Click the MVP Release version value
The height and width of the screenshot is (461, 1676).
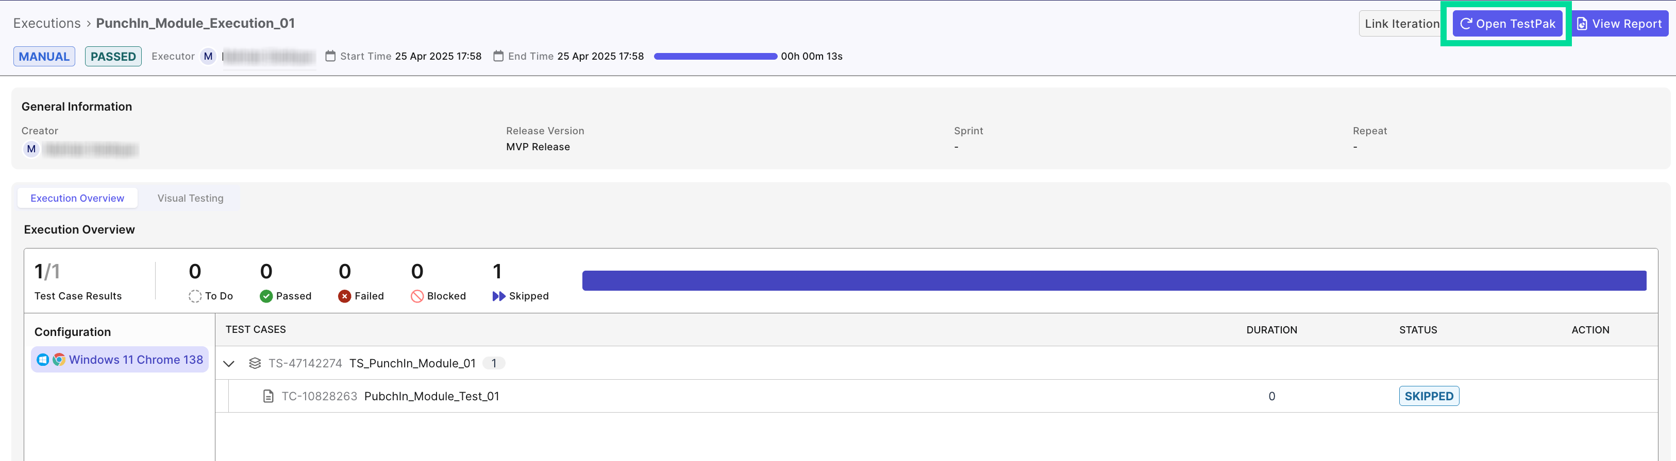pyautogui.click(x=538, y=147)
